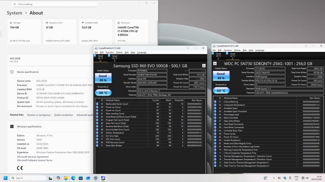Click the 32 °C temperature indicator
The height and width of the screenshot is (182, 325).
(220, 91)
